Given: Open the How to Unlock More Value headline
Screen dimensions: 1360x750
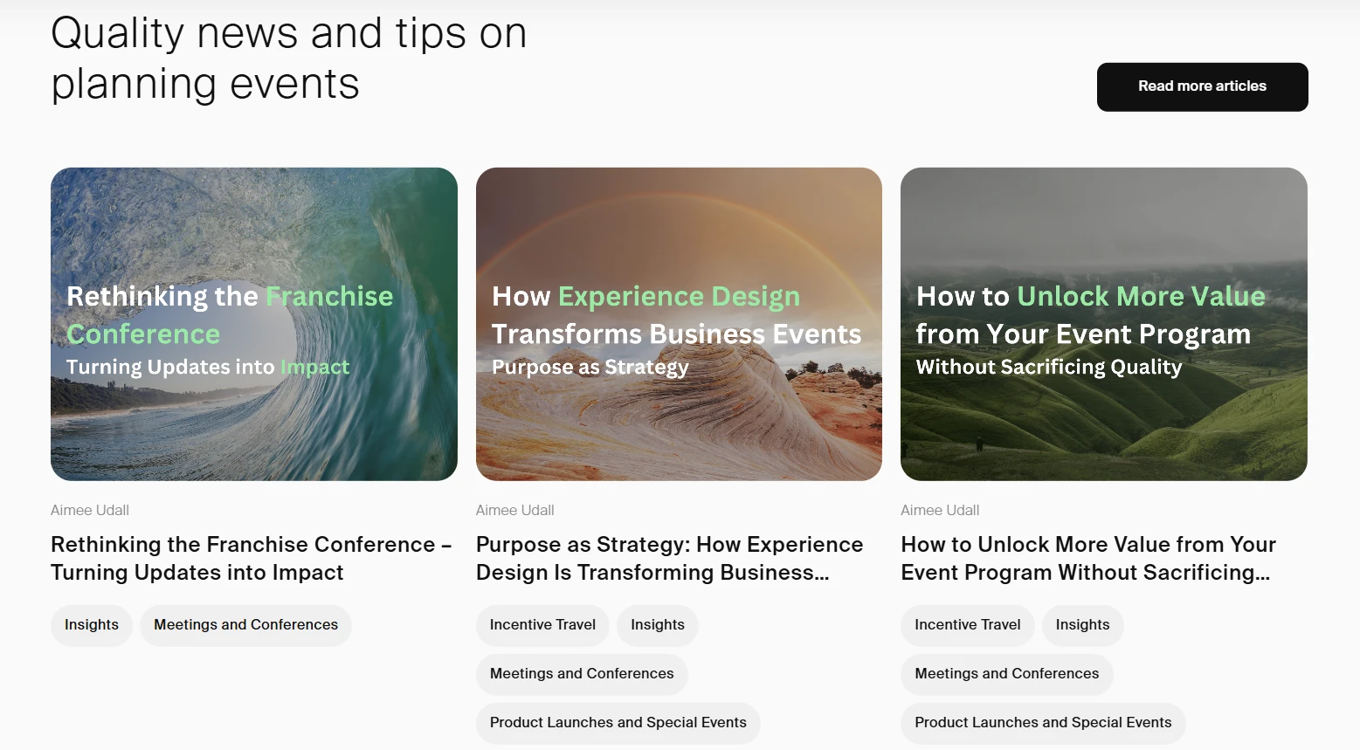Looking at the screenshot, I should pos(1087,558).
